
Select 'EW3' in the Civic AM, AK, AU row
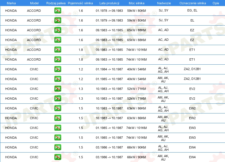click(x=192, y=138)
